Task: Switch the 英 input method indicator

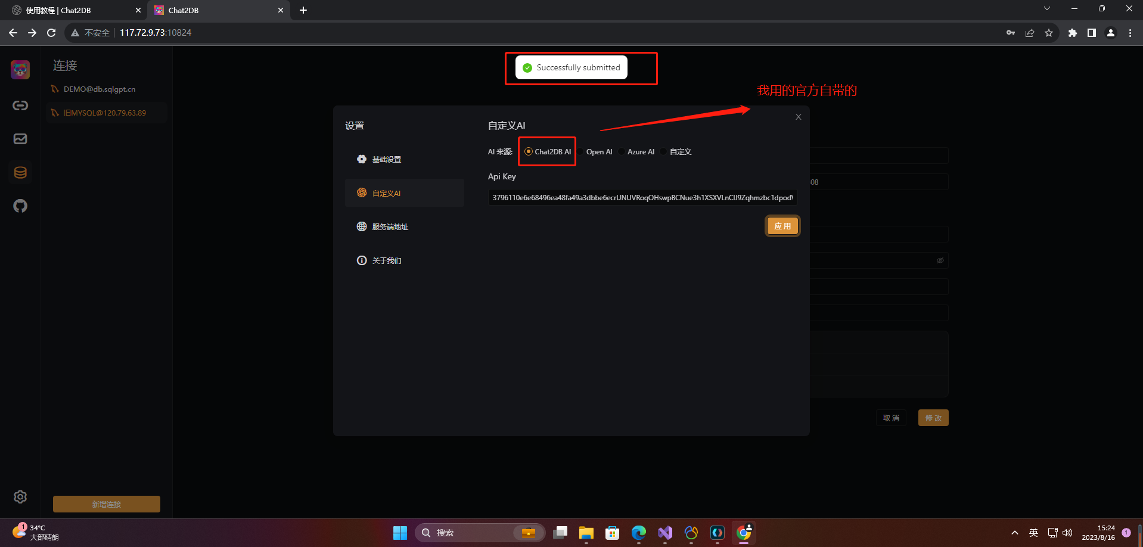Action: point(1033,533)
